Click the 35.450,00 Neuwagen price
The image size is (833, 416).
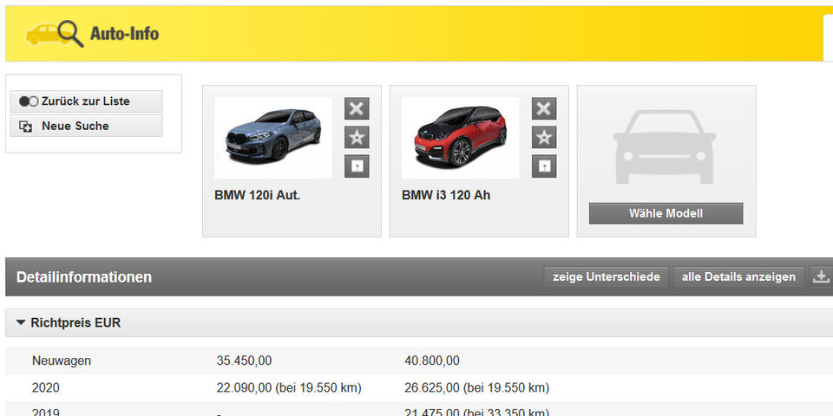pos(244,361)
